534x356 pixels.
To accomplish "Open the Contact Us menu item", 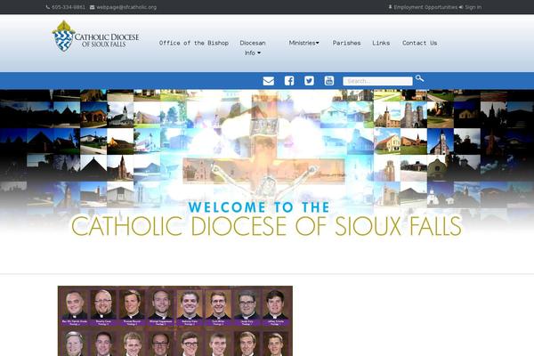I will pos(419,43).
